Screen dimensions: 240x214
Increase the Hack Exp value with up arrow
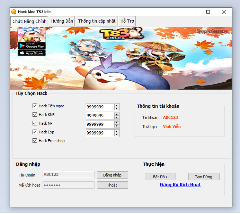pyautogui.click(x=117, y=132)
